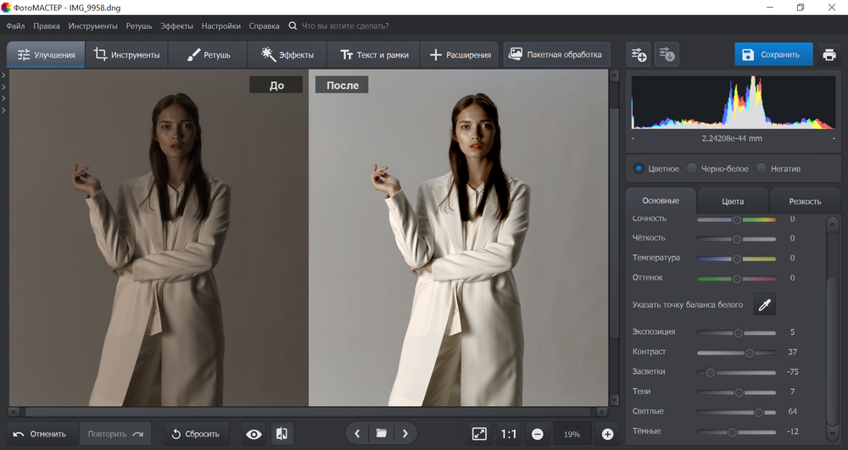848x450 pixels.
Task: Toggle original view with eye icon
Action: [x=254, y=434]
